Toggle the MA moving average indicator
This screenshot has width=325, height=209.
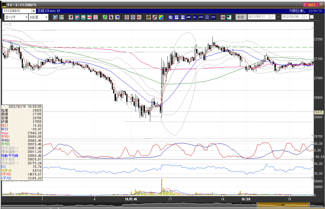[177, 17]
